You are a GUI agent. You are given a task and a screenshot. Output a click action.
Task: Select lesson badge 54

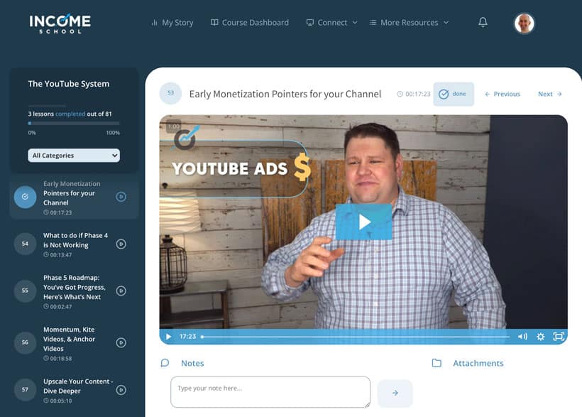click(25, 244)
